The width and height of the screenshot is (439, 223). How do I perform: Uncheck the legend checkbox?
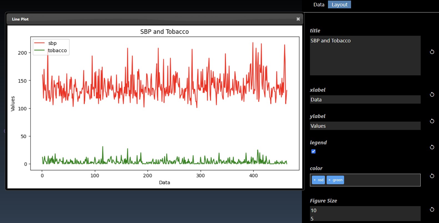pos(313,151)
